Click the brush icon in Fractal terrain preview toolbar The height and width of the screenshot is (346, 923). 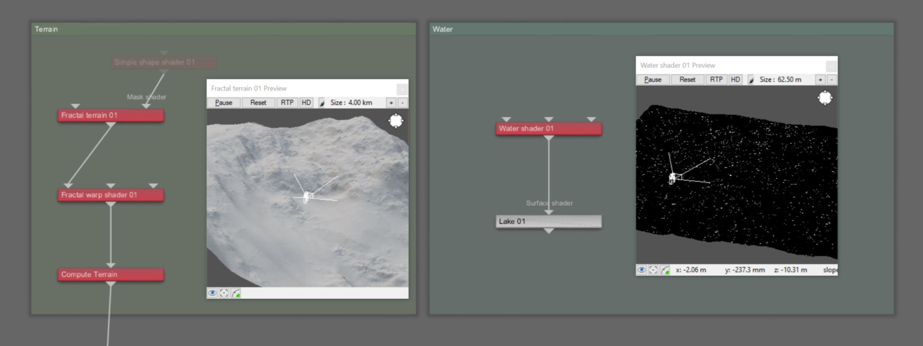coord(322,103)
